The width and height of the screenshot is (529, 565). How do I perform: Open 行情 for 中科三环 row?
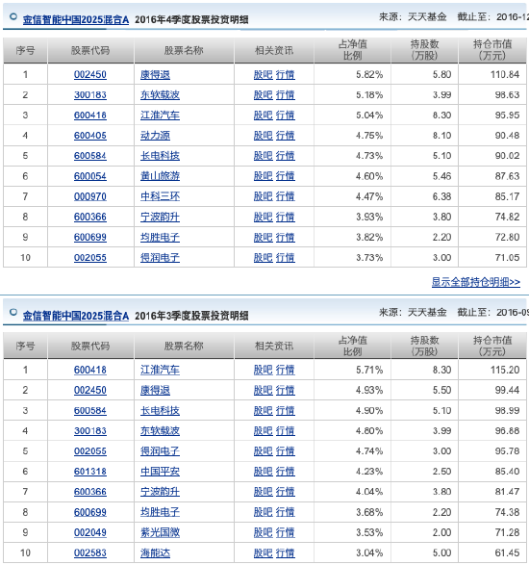coord(286,196)
